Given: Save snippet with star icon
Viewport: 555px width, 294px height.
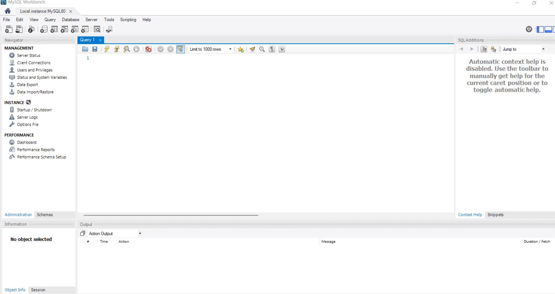Looking at the screenshot, I should (240, 49).
